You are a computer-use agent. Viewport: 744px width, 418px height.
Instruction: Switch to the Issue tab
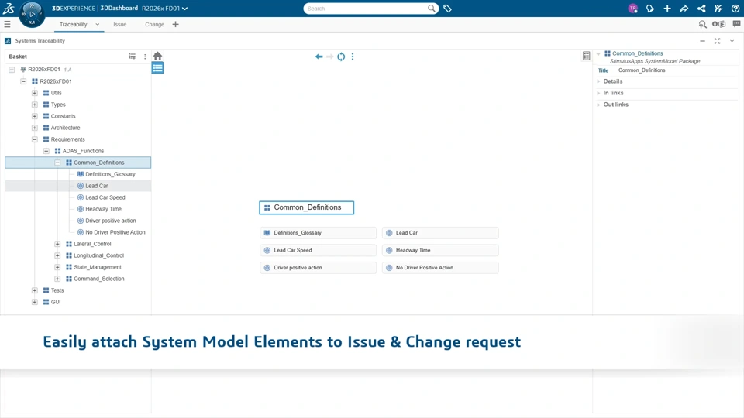[x=119, y=24]
